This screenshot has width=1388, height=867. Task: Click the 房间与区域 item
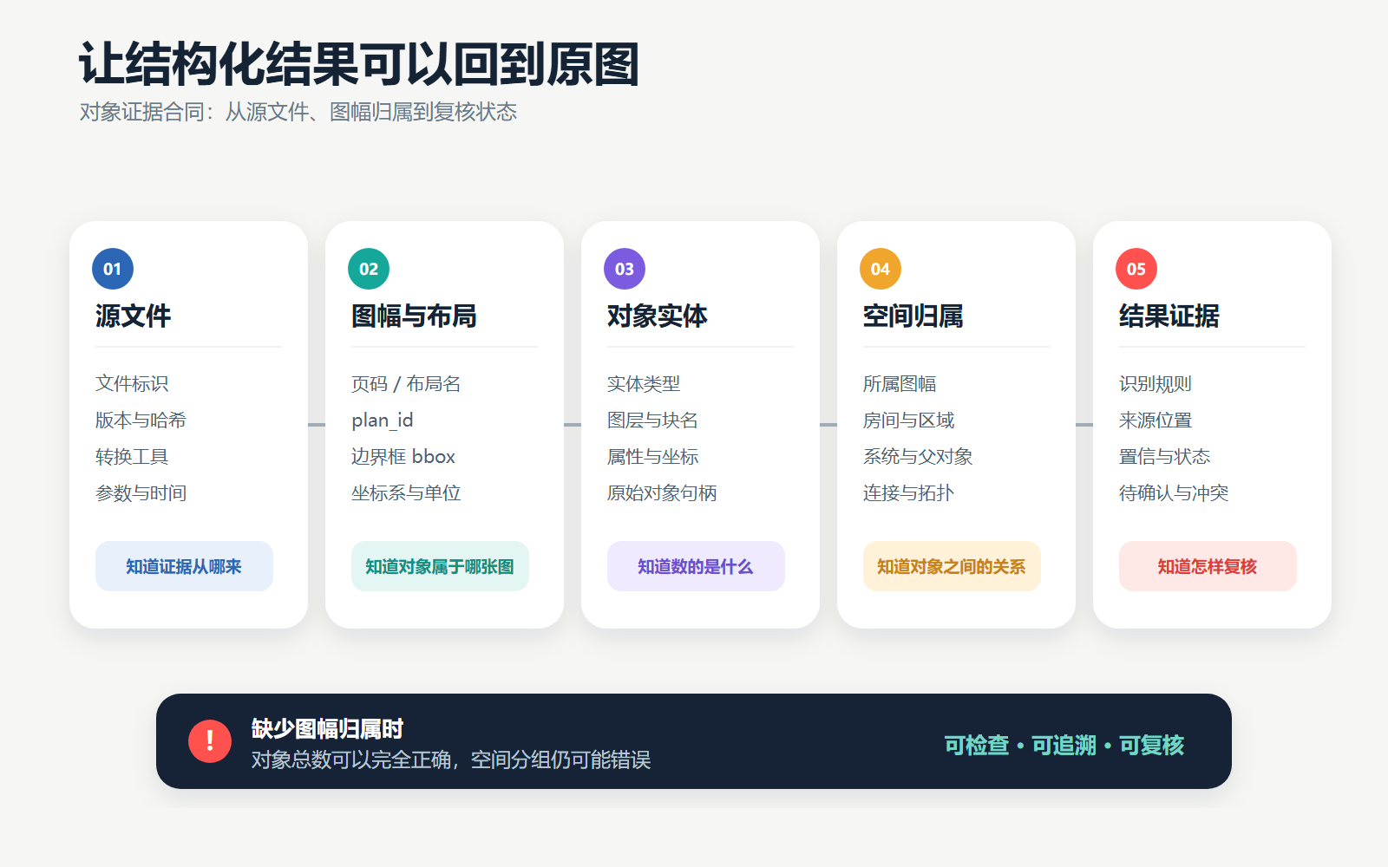click(x=908, y=420)
